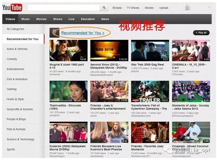
Task: Focus the YouTube search field
Action: (x=64, y=8)
